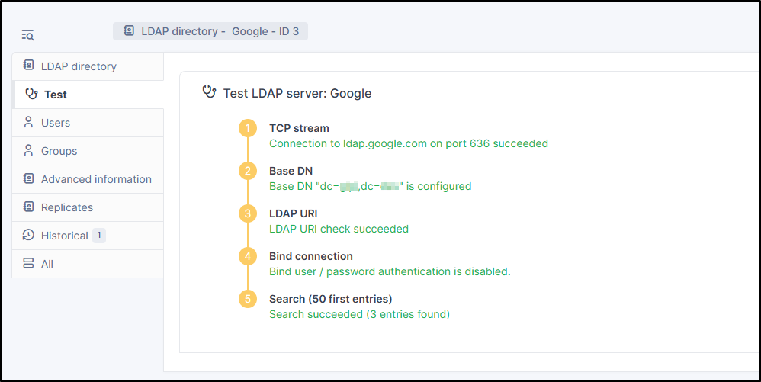Image resolution: width=761 pixels, height=382 pixels.
Task: Click step 5 circle for Search entries
Action: pos(248,299)
